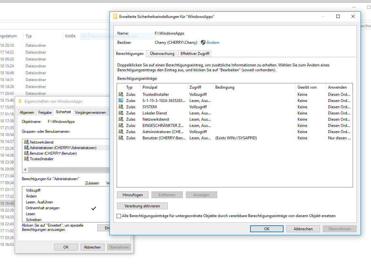
Task: Click Übernehmen in Eigenschaften von WindowsApps window
Action: (119, 247)
